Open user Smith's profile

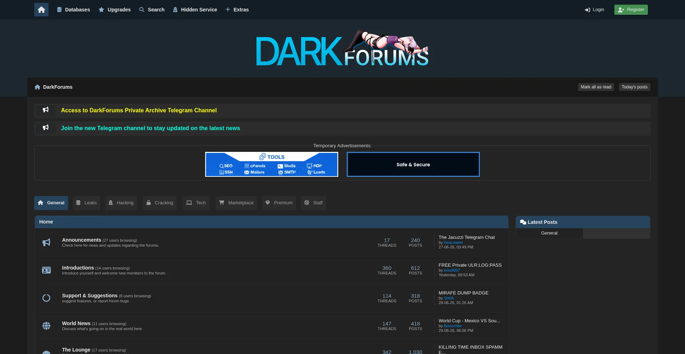point(449,298)
